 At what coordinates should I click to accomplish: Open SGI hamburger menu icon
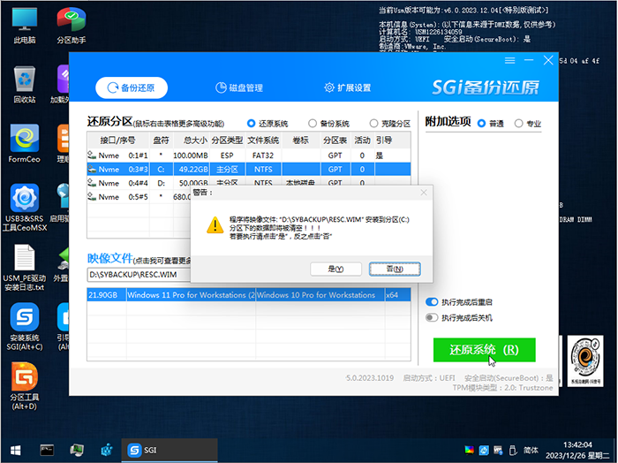(x=510, y=60)
